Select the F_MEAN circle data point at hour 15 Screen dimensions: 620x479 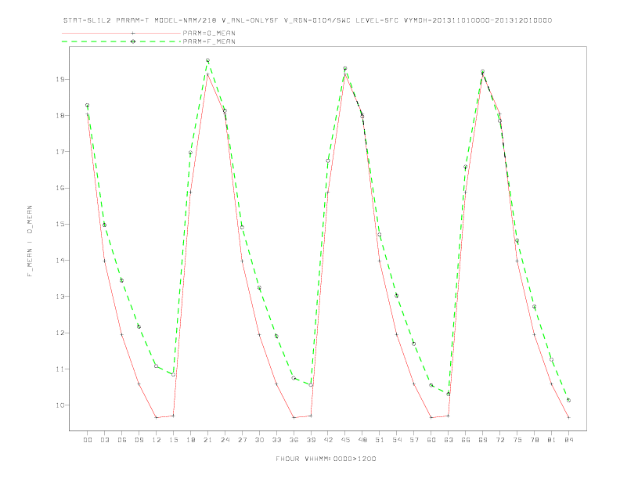click(x=173, y=375)
